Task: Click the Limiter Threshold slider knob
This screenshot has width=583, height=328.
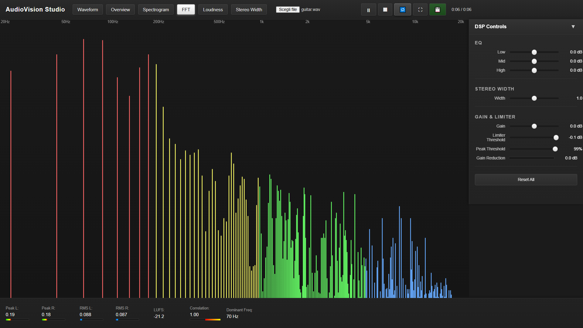Action: tap(556, 138)
